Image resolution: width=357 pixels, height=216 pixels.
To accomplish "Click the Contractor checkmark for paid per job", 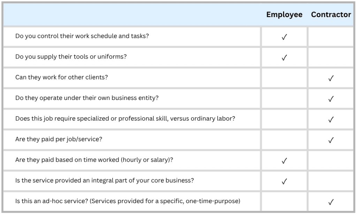I will [331, 140].
